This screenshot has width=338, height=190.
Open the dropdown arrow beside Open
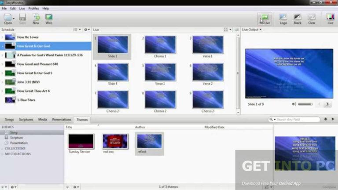click(x=14, y=19)
